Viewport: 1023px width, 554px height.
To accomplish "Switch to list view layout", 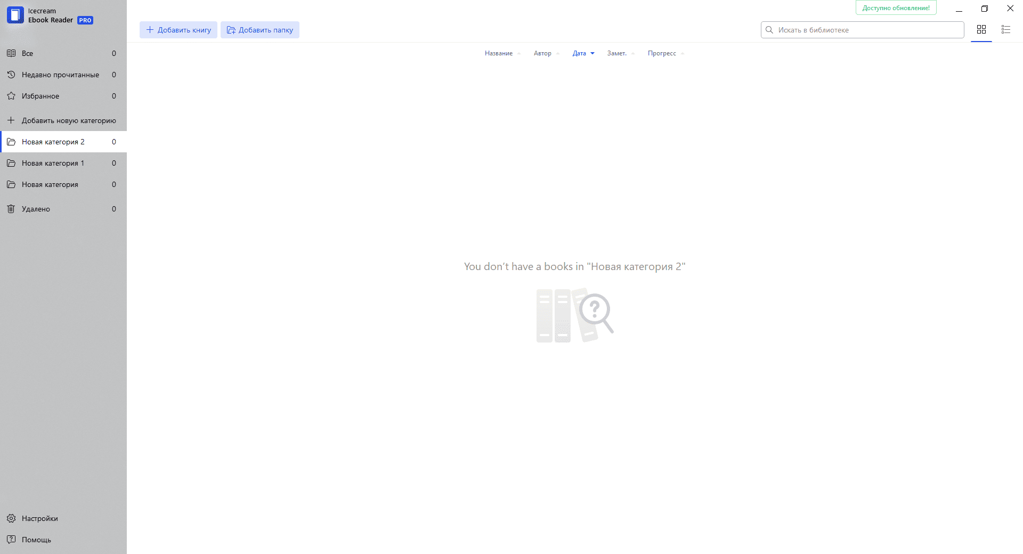I will (x=1005, y=30).
